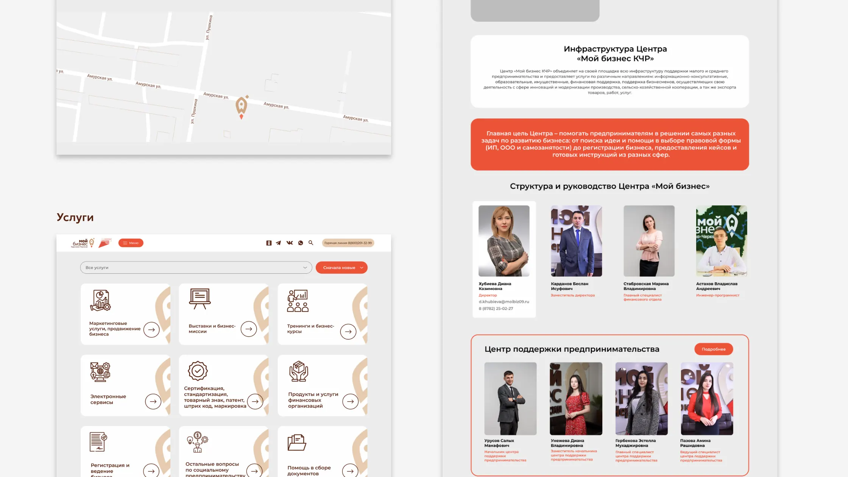Click the red Главная цель Центра banner
848x477 pixels.
point(609,144)
